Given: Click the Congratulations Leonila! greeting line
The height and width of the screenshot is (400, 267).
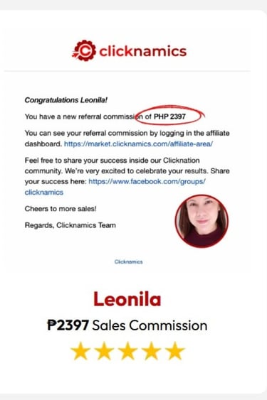Looking at the screenshot, I should 66,100.
